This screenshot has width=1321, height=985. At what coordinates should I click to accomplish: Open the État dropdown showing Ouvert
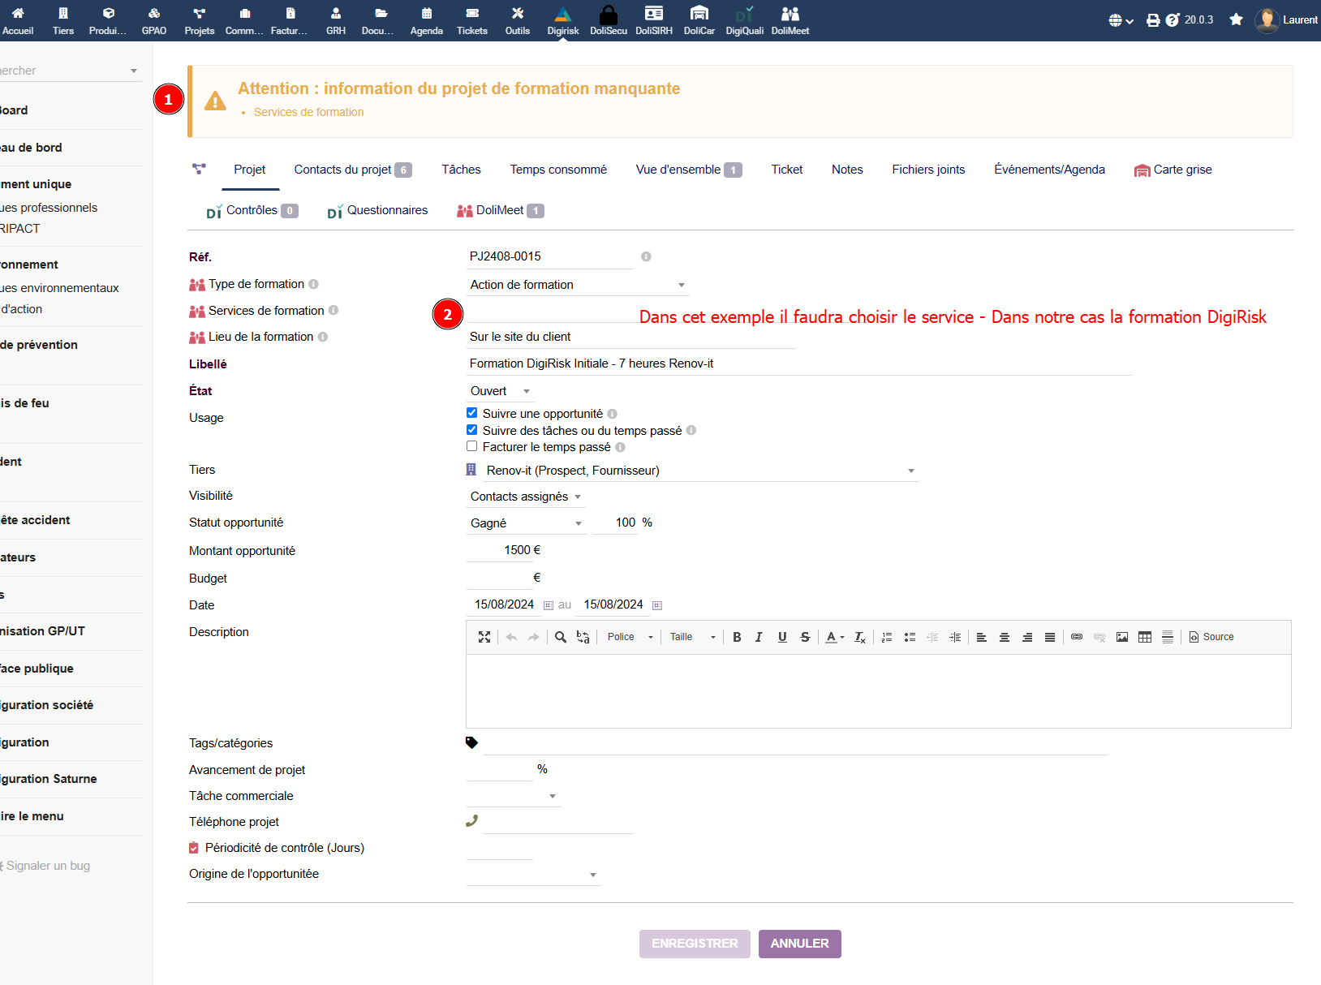point(501,391)
